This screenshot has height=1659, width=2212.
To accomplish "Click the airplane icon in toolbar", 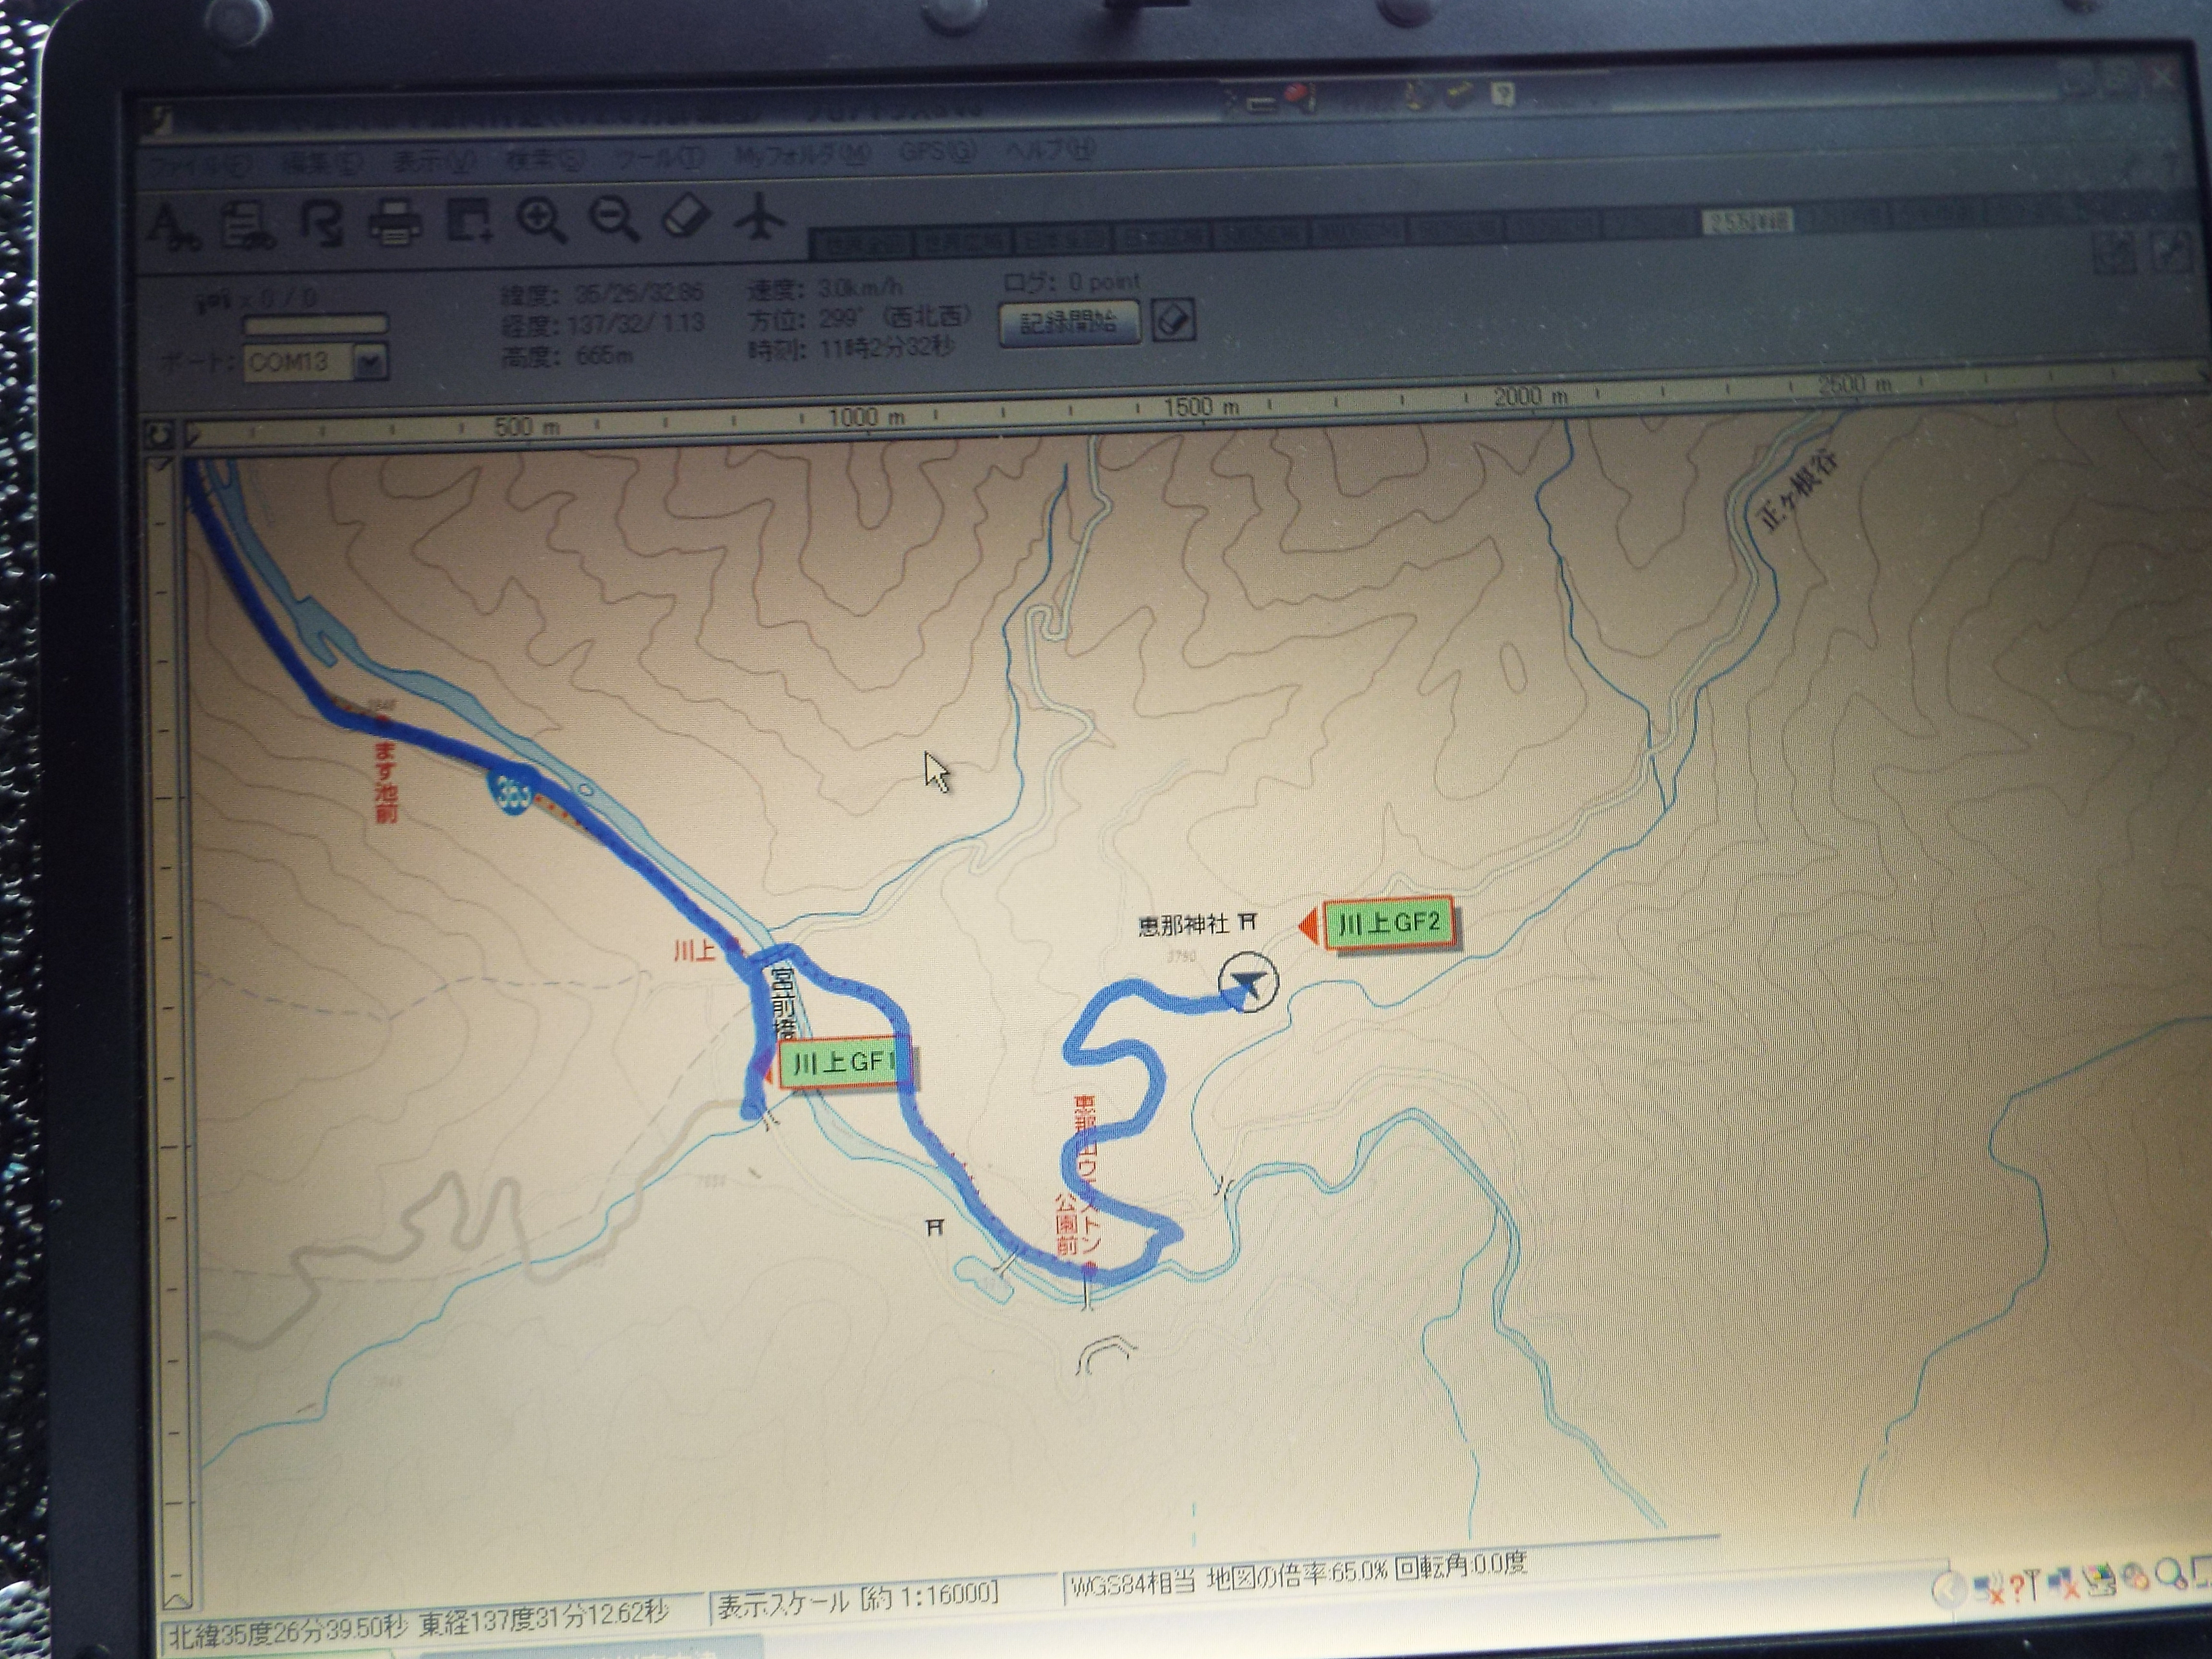I will [x=760, y=217].
